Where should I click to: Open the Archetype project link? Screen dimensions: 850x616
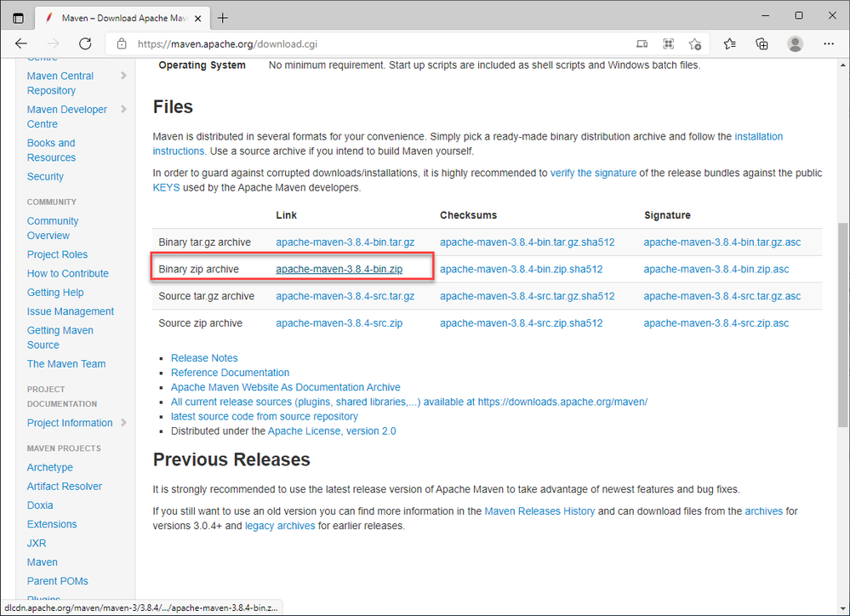(x=50, y=467)
